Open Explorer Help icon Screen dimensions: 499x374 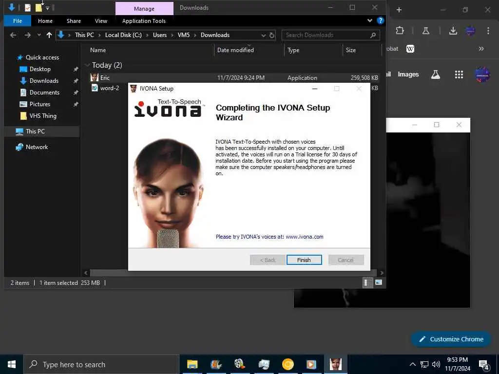(x=380, y=20)
